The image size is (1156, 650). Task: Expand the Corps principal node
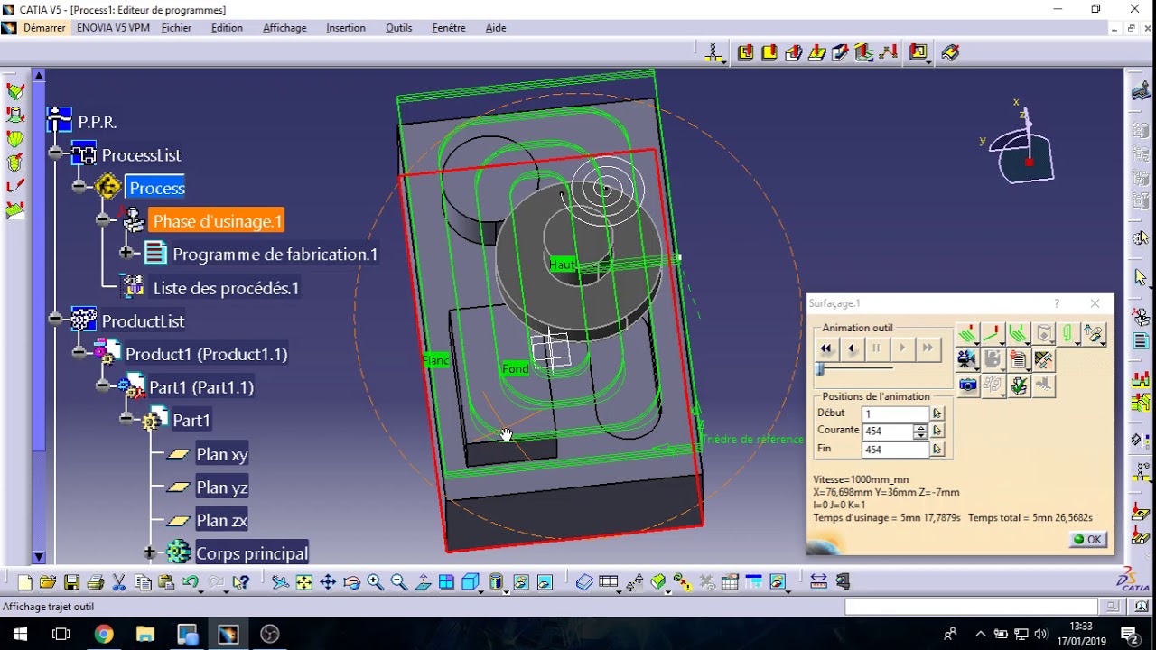(x=150, y=552)
